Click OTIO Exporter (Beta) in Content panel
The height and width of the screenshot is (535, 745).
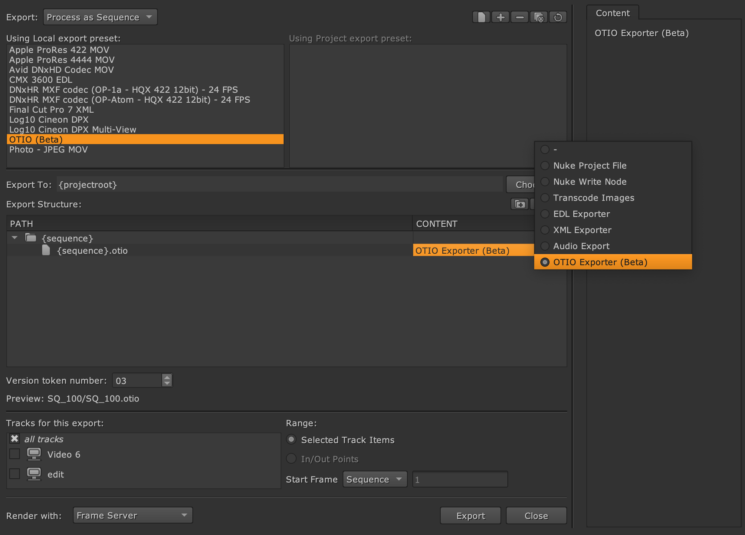click(642, 33)
